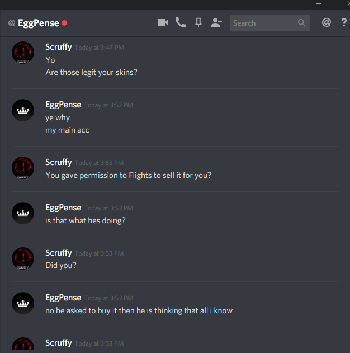This screenshot has width=350, height=353.
Task: Click the EggPense name in the header
Action: (x=39, y=23)
